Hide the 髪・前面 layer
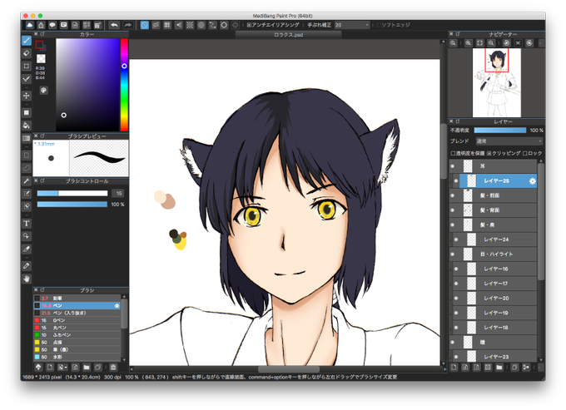The image size is (566, 410). tap(453, 195)
